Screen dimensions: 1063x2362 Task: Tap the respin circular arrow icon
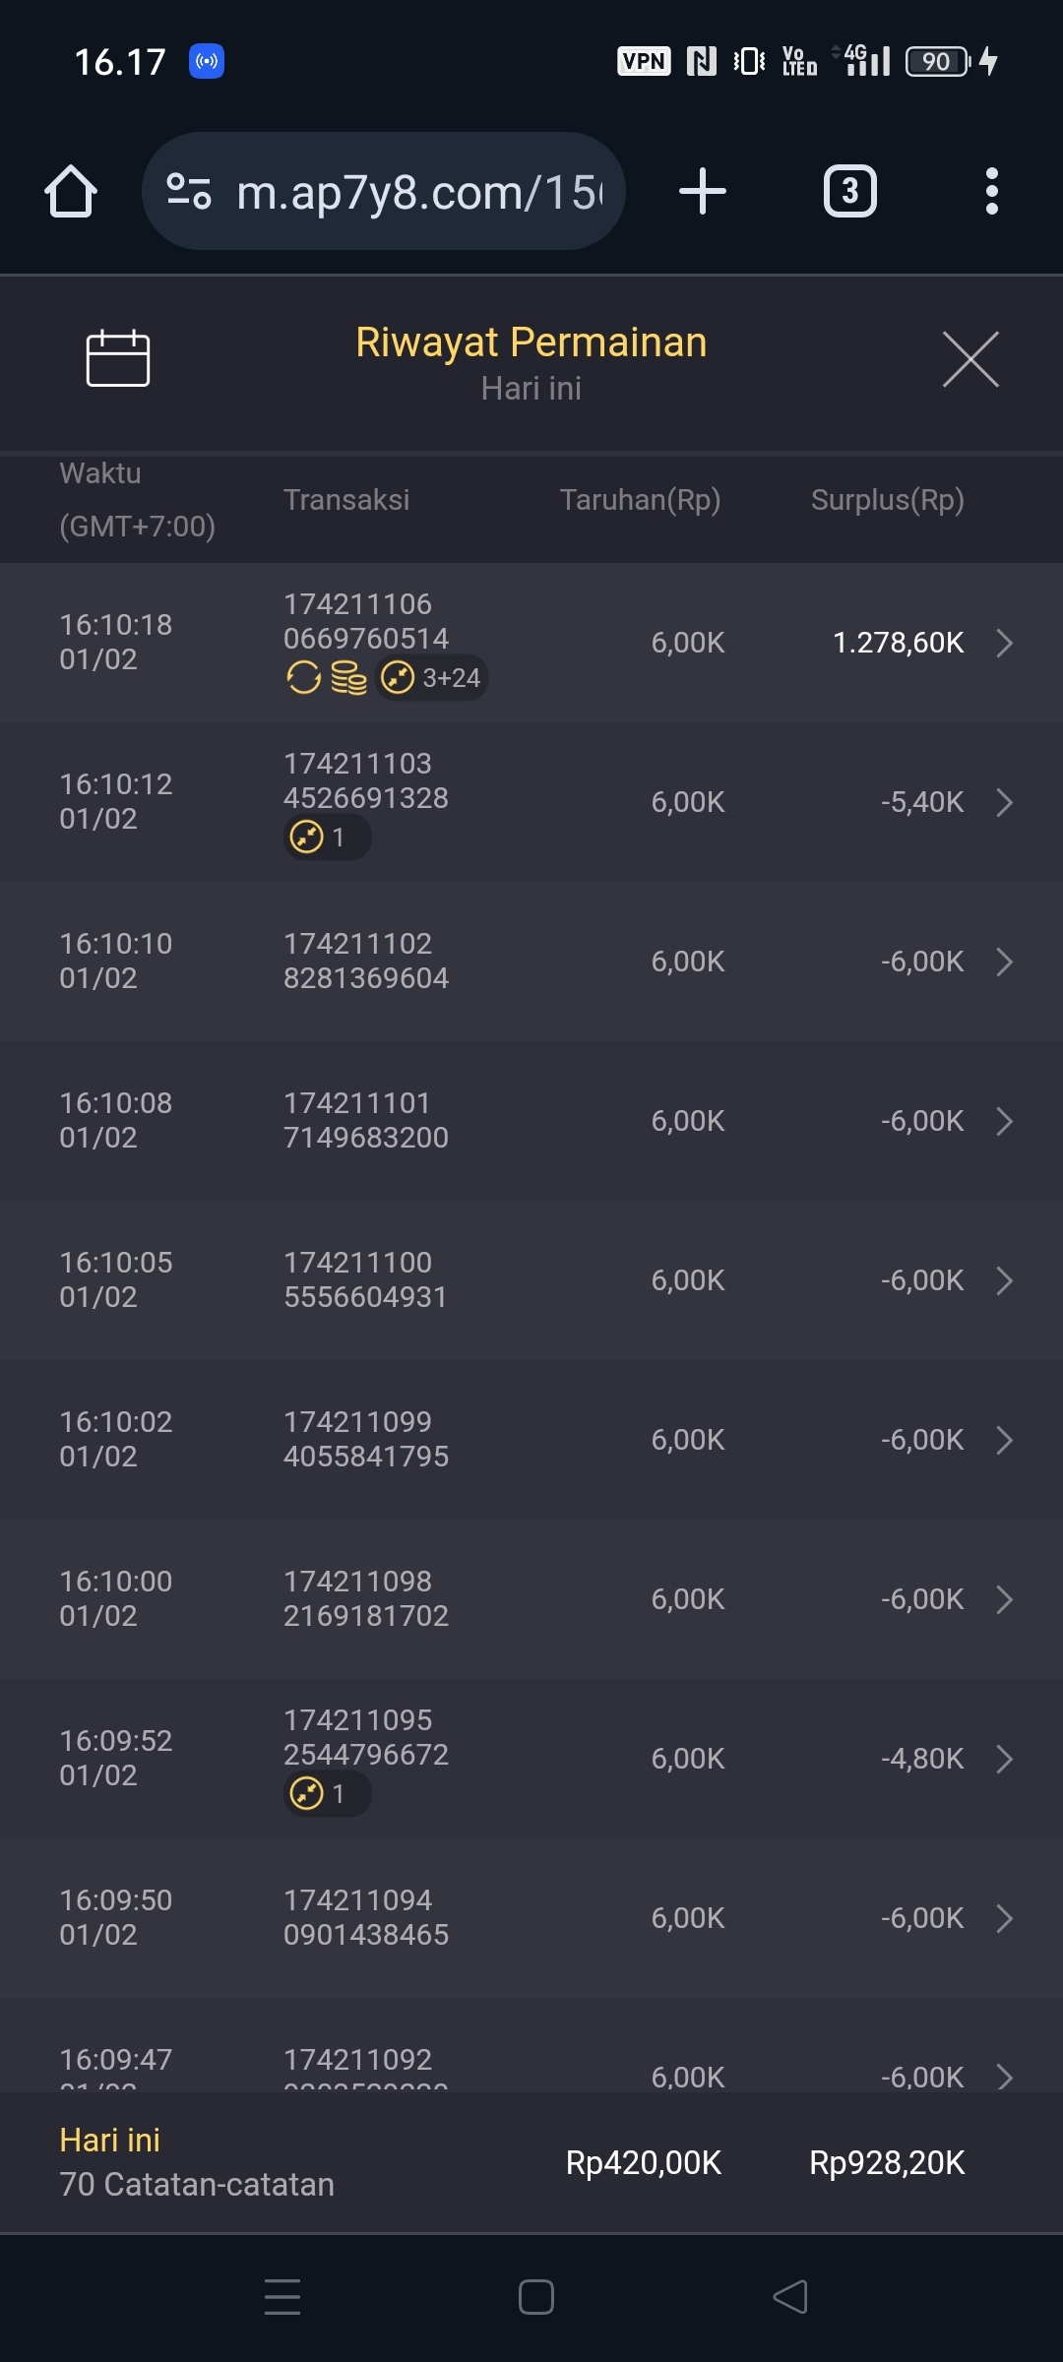(x=303, y=678)
